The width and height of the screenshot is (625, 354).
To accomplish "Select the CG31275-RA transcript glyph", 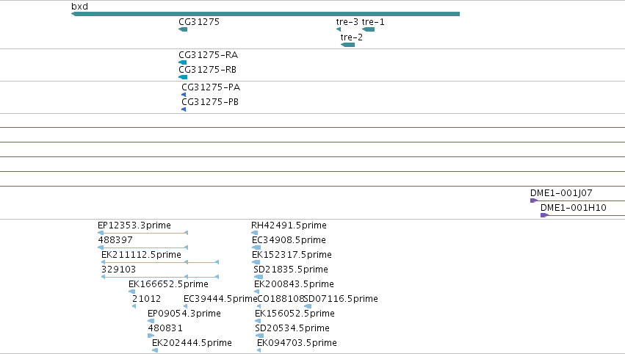I will pos(183,62).
